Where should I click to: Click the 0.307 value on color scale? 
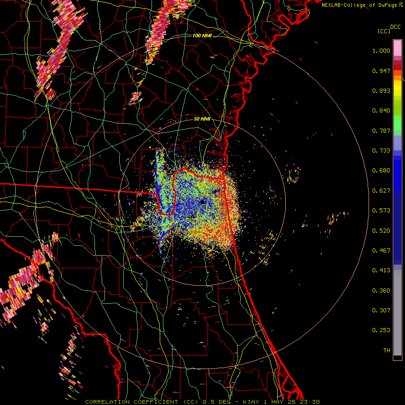click(x=381, y=310)
